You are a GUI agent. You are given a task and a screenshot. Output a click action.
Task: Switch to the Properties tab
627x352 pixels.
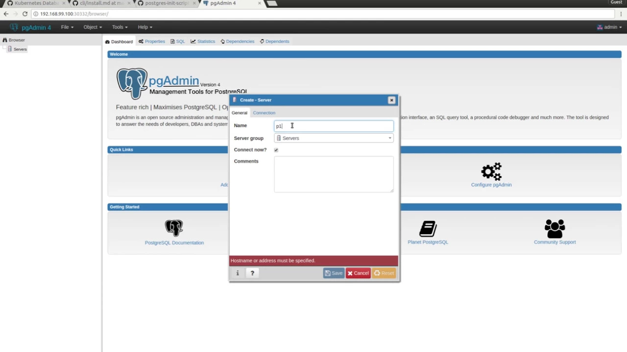[152, 42]
